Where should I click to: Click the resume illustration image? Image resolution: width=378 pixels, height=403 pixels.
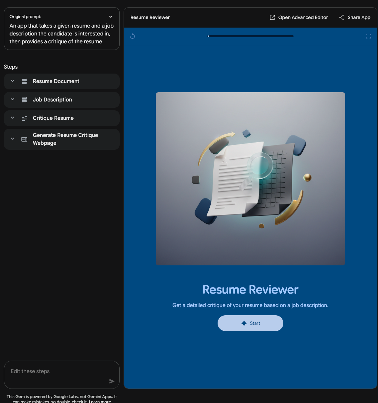pyautogui.click(x=250, y=179)
